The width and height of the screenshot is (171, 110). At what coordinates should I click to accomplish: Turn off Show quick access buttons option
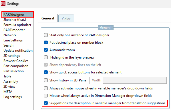(46, 72)
